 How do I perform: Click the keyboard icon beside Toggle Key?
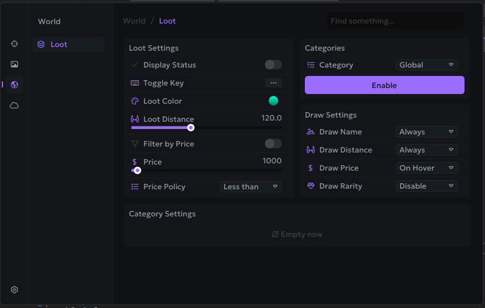135,83
